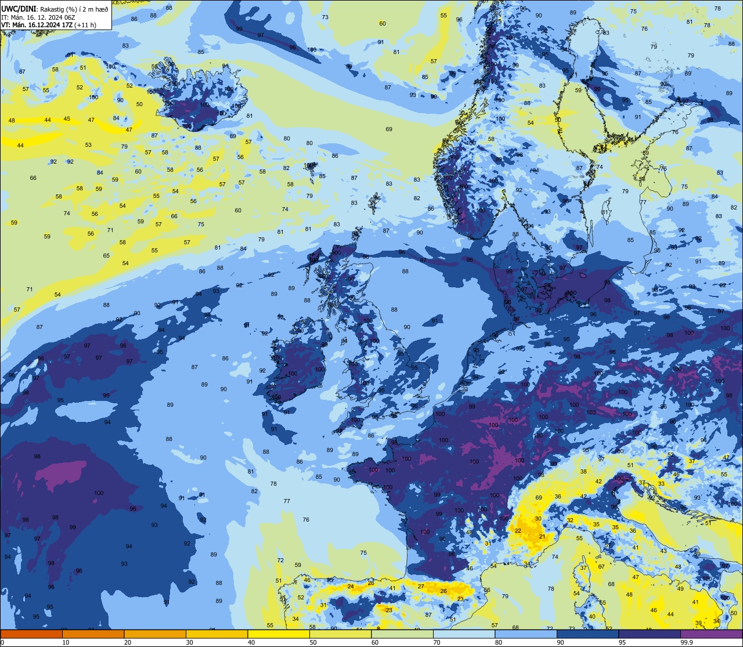This screenshot has height=647, width=743.
Task: Click the 20–30% amber legend swatch
Action: (155, 634)
